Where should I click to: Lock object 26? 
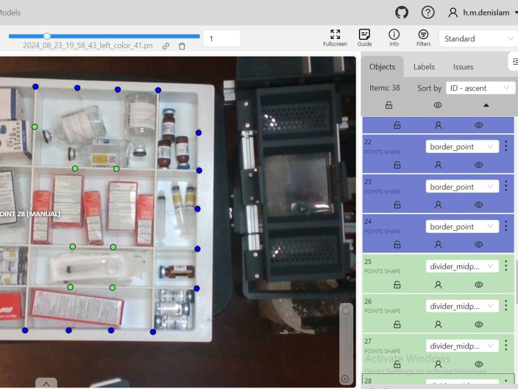[x=397, y=324]
